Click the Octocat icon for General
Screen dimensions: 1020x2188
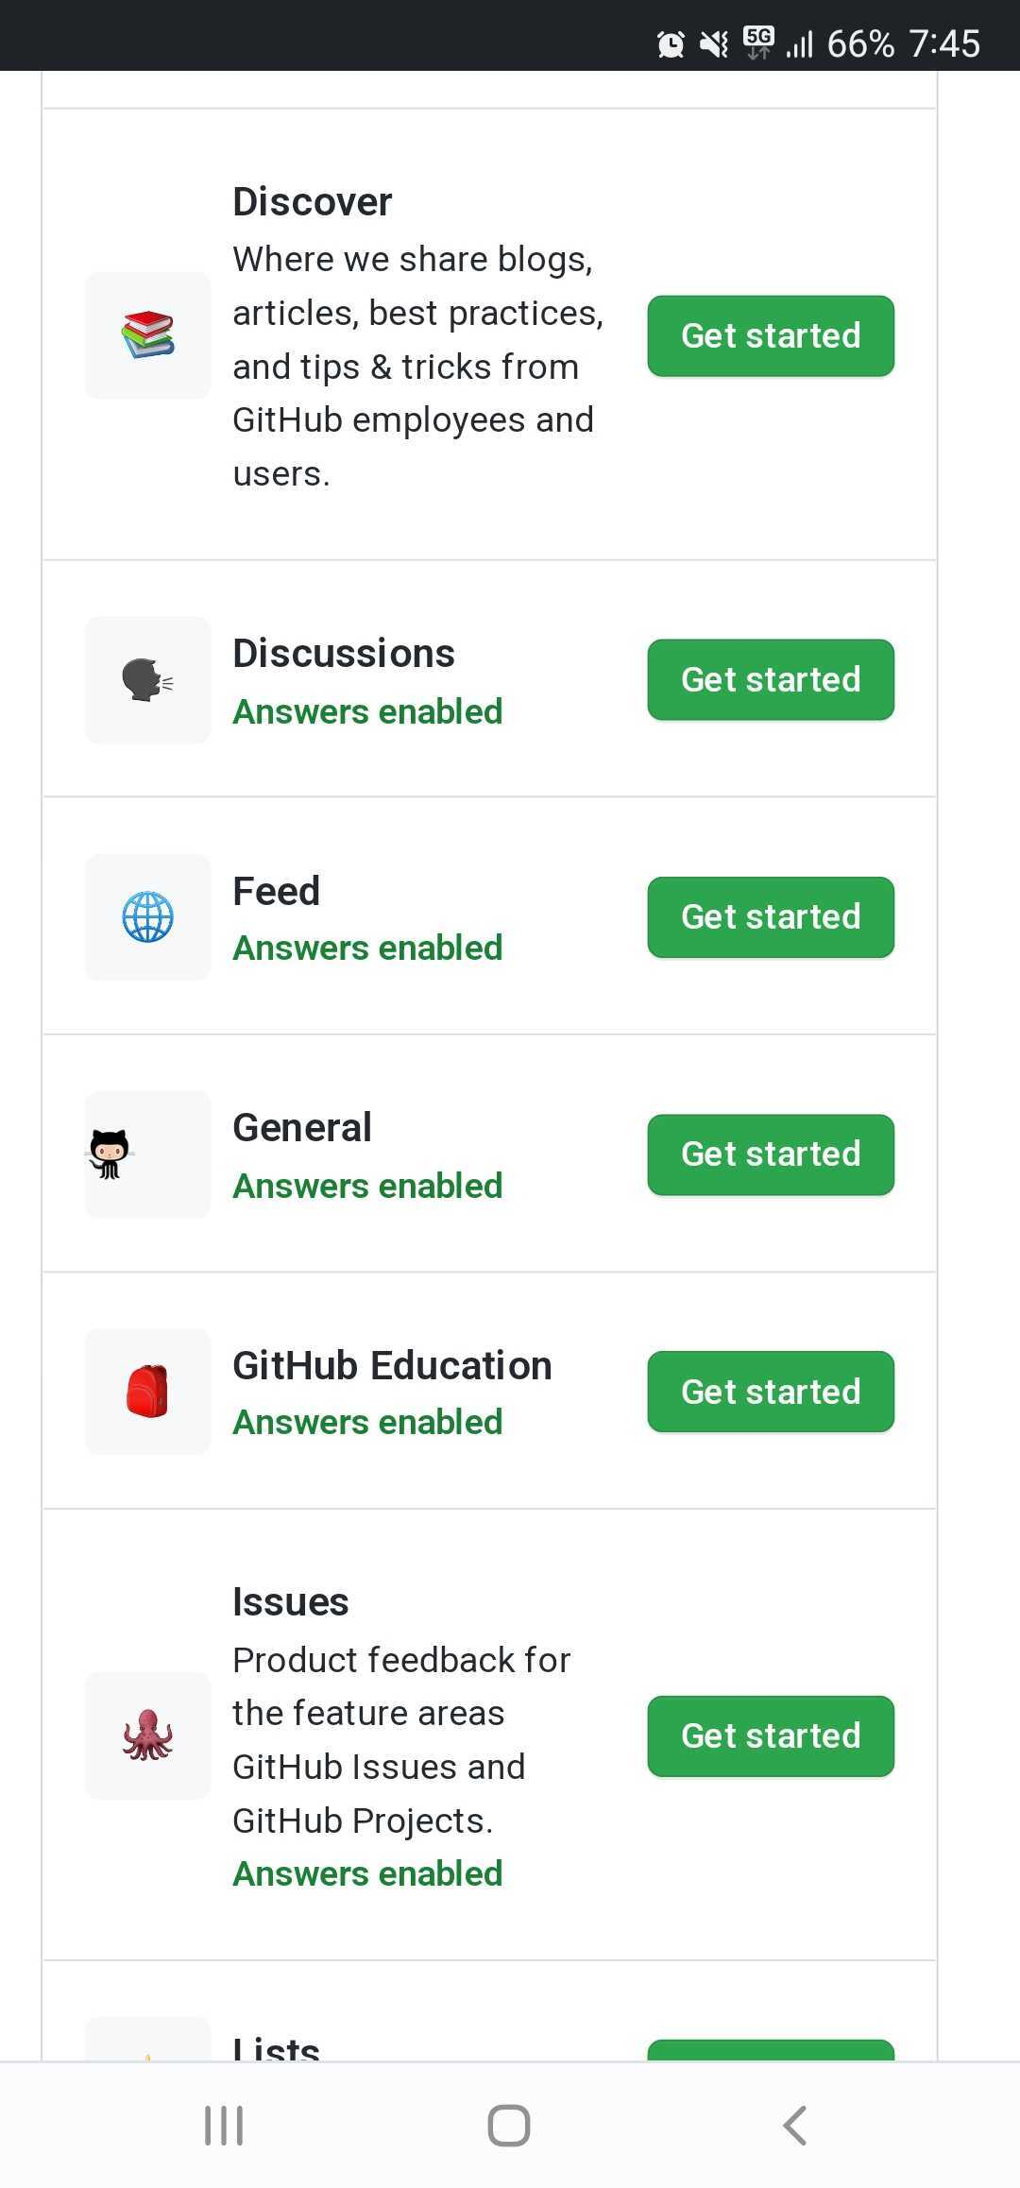click(x=147, y=1154)
